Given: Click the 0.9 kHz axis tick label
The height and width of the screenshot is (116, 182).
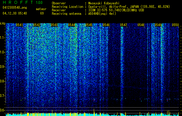Looking at the screenshot, I should pyautogui.click(x=2, y=67).
